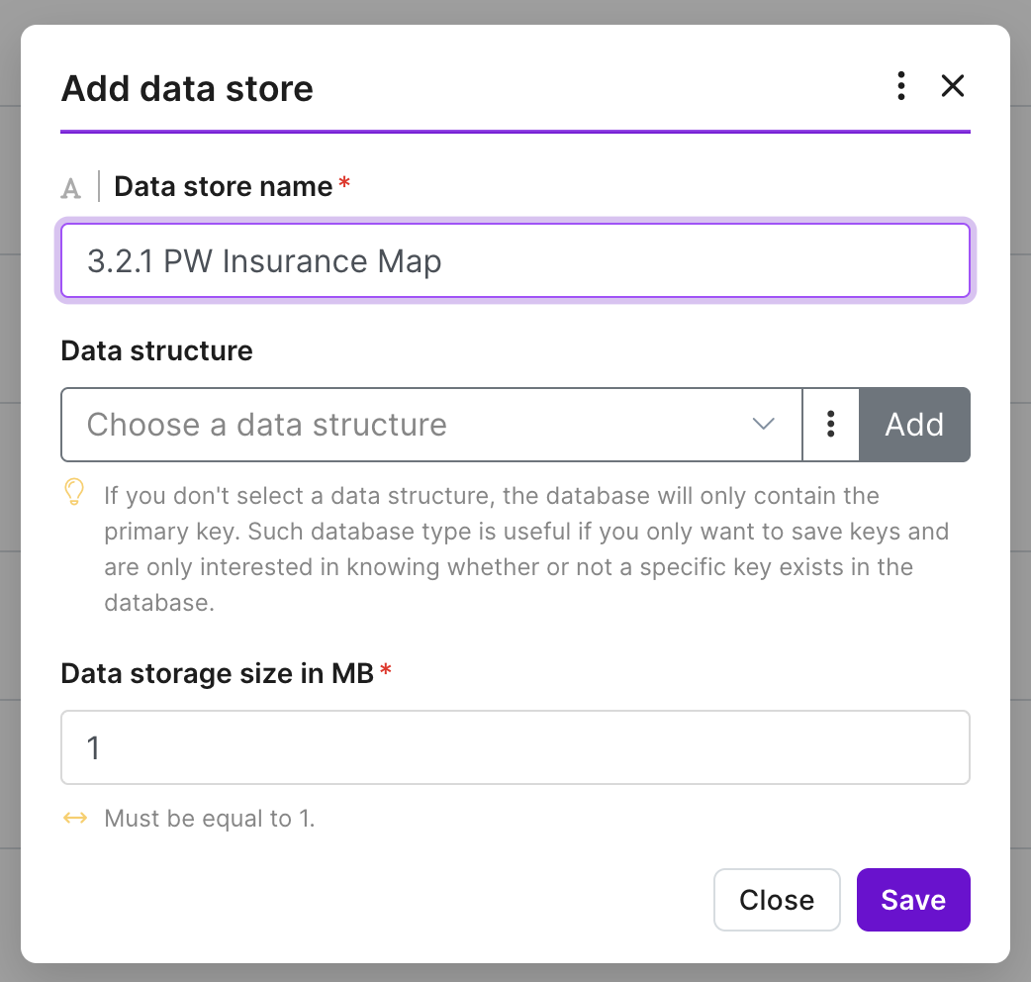The height and width of the screenshot is (982, 1031).
Task: Click the lightbulb hint icon
Action: point(74,492)
